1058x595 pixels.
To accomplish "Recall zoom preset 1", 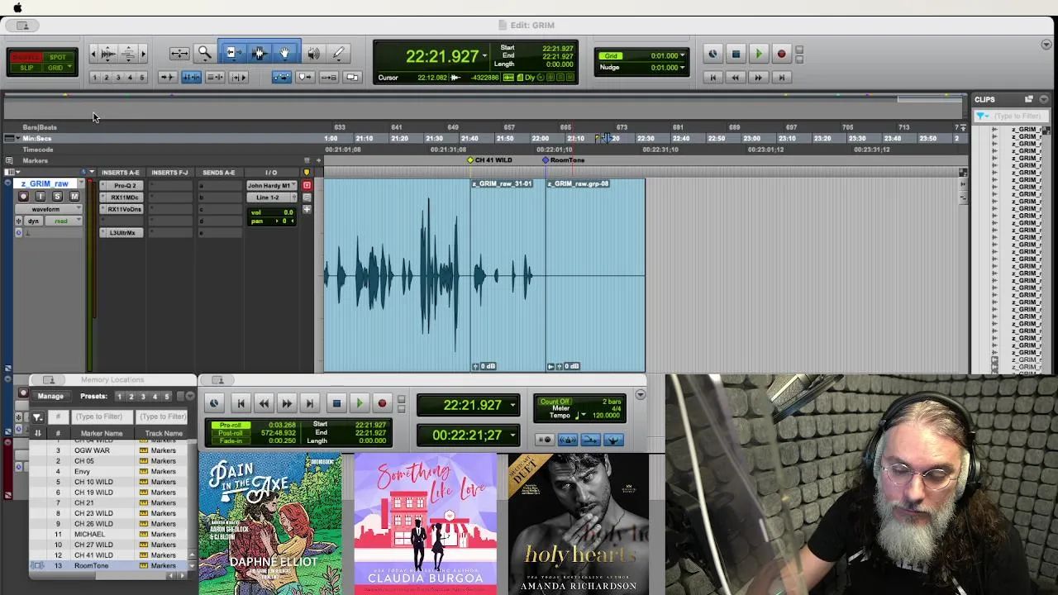I will (94, 78).
